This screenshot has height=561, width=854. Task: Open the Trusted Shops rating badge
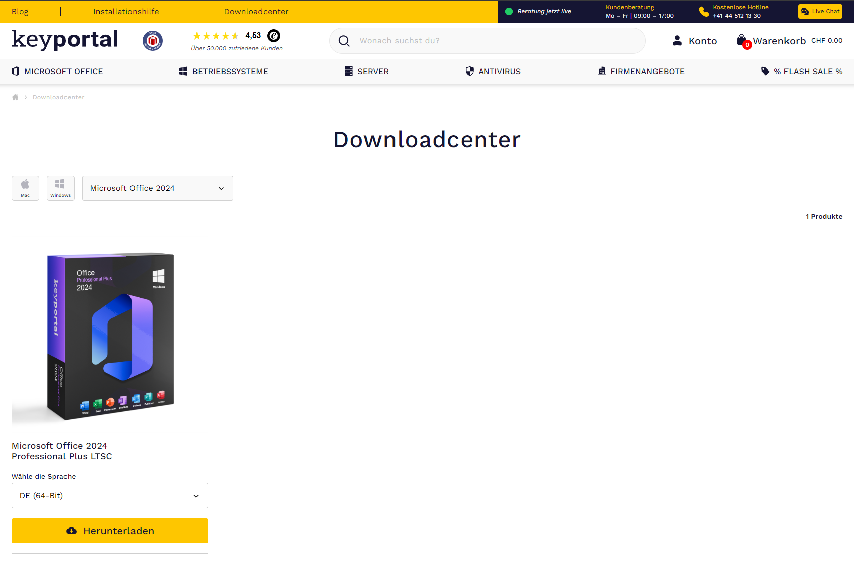pyautogui.click(x=274, y=36)
